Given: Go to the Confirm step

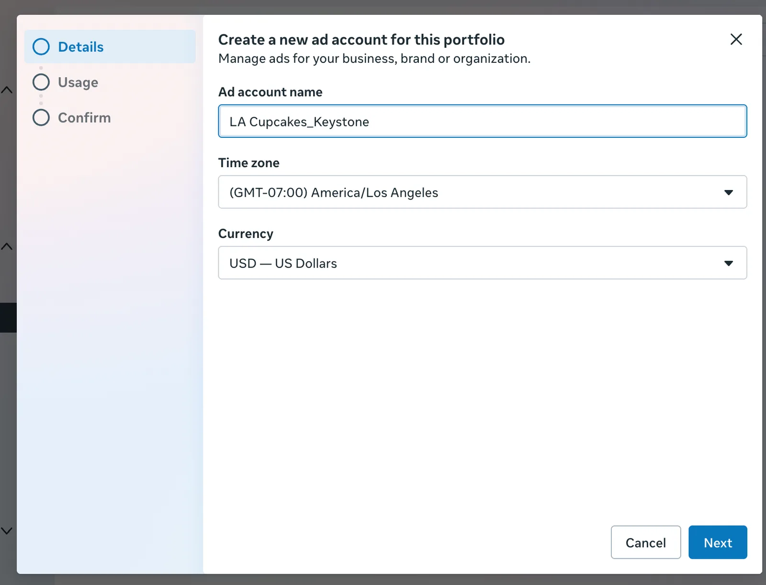Looking at the screenshot, I should pos(71,118).
